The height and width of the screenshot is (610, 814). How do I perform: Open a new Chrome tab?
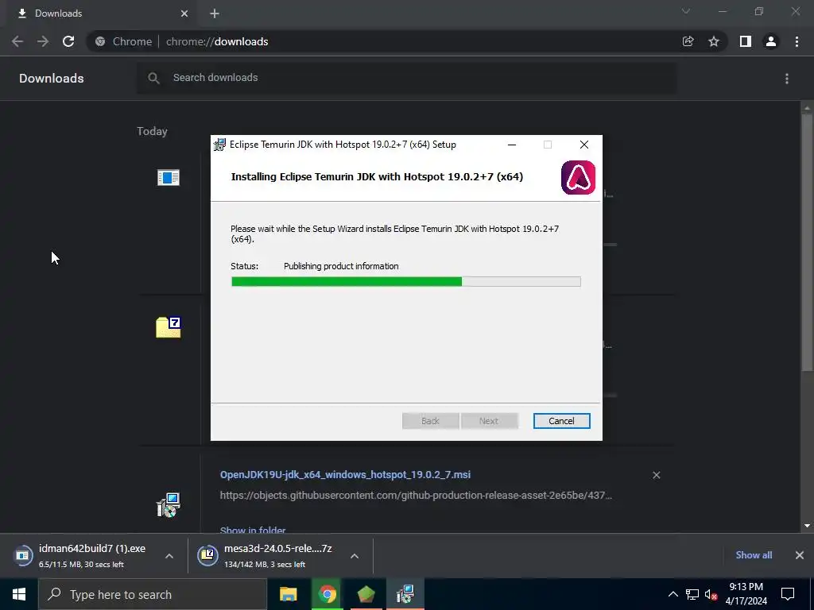pyautogui.click(x=215, y=14)
